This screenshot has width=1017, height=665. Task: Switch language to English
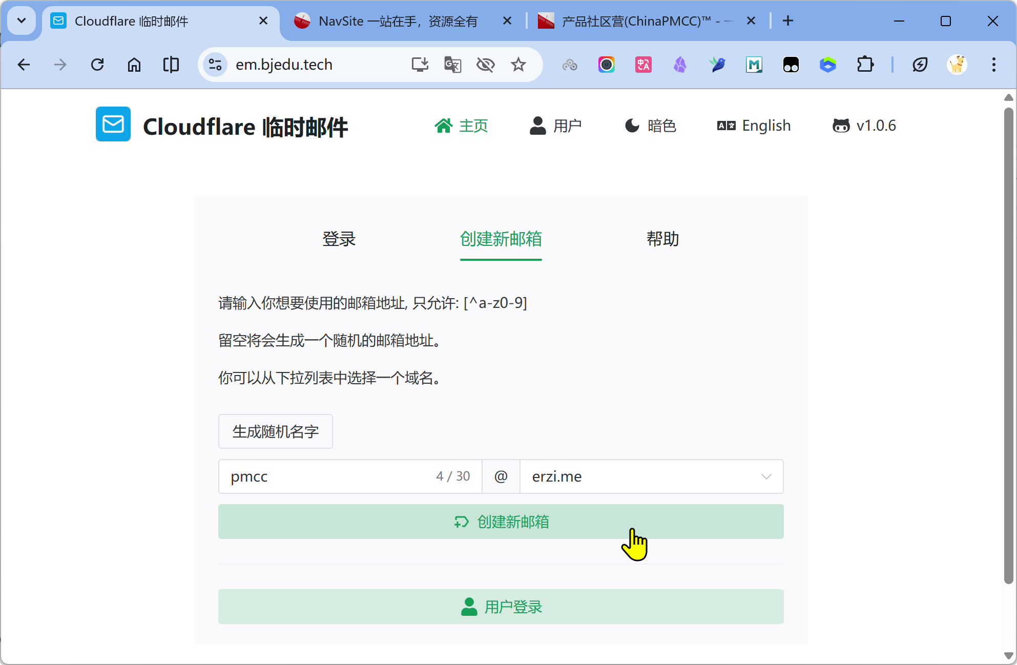[x=754, y=126]
